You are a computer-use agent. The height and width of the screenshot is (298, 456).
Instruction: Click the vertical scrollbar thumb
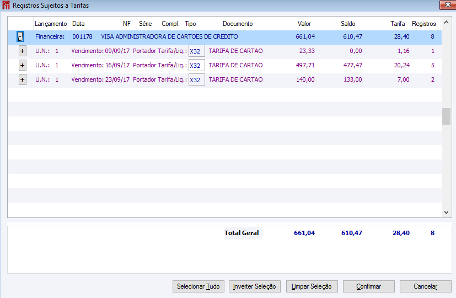point(447,116)
